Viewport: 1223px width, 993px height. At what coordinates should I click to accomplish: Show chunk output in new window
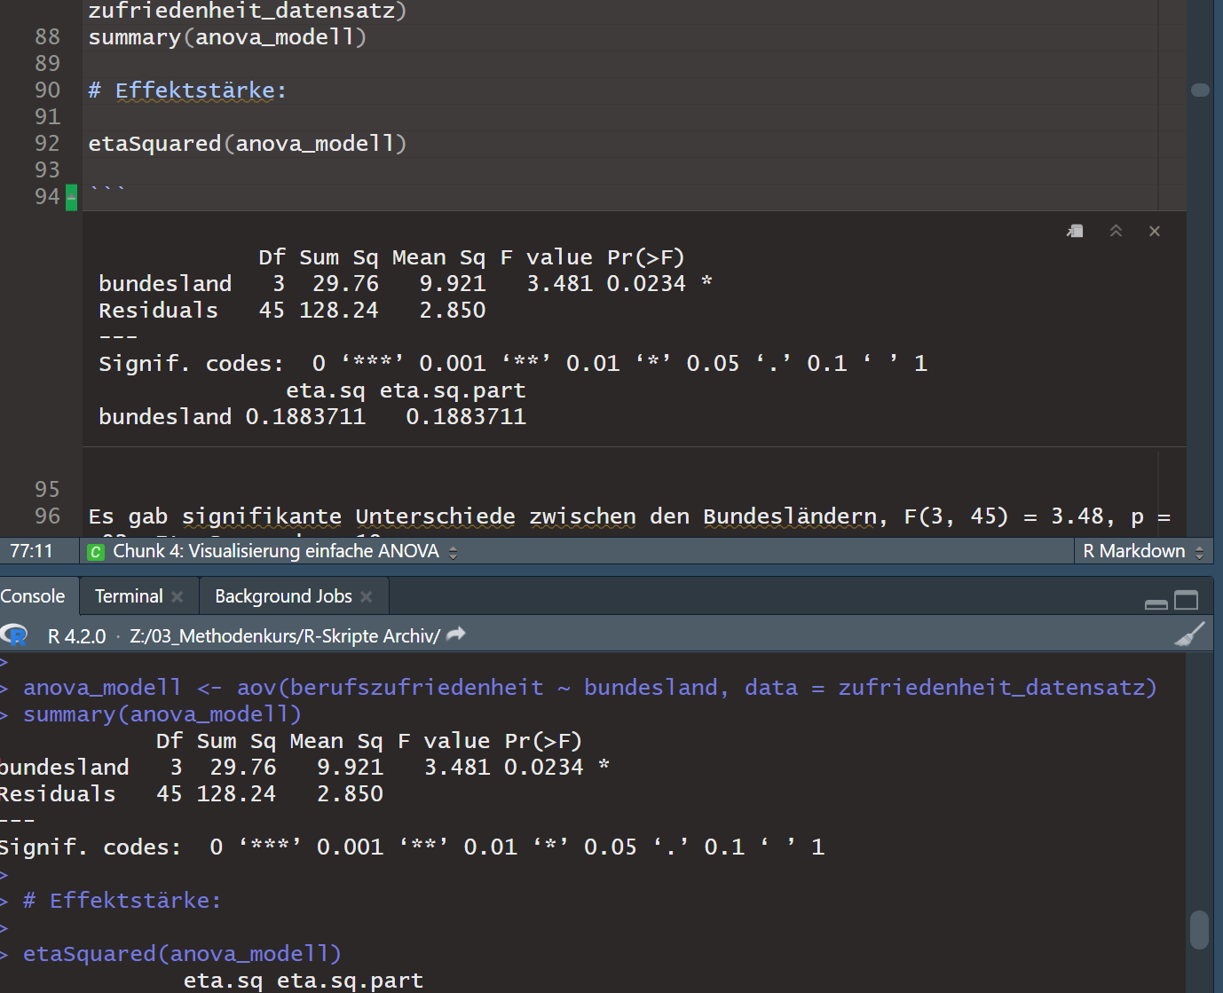tap(1075, 231)
